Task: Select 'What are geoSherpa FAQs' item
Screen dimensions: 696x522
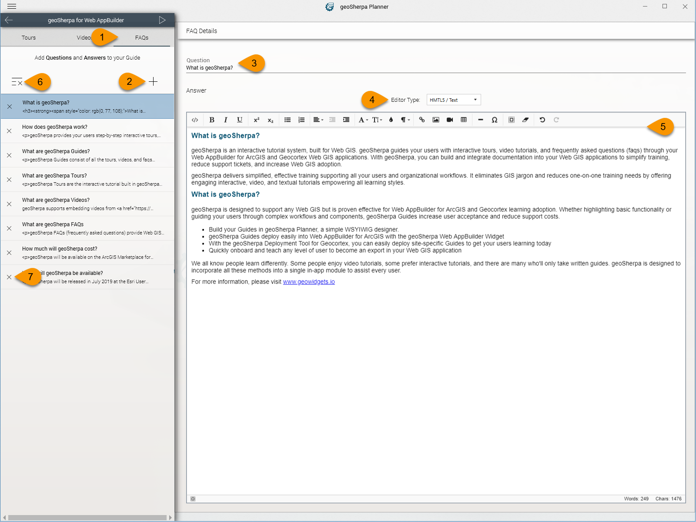Action: (87, 228)
